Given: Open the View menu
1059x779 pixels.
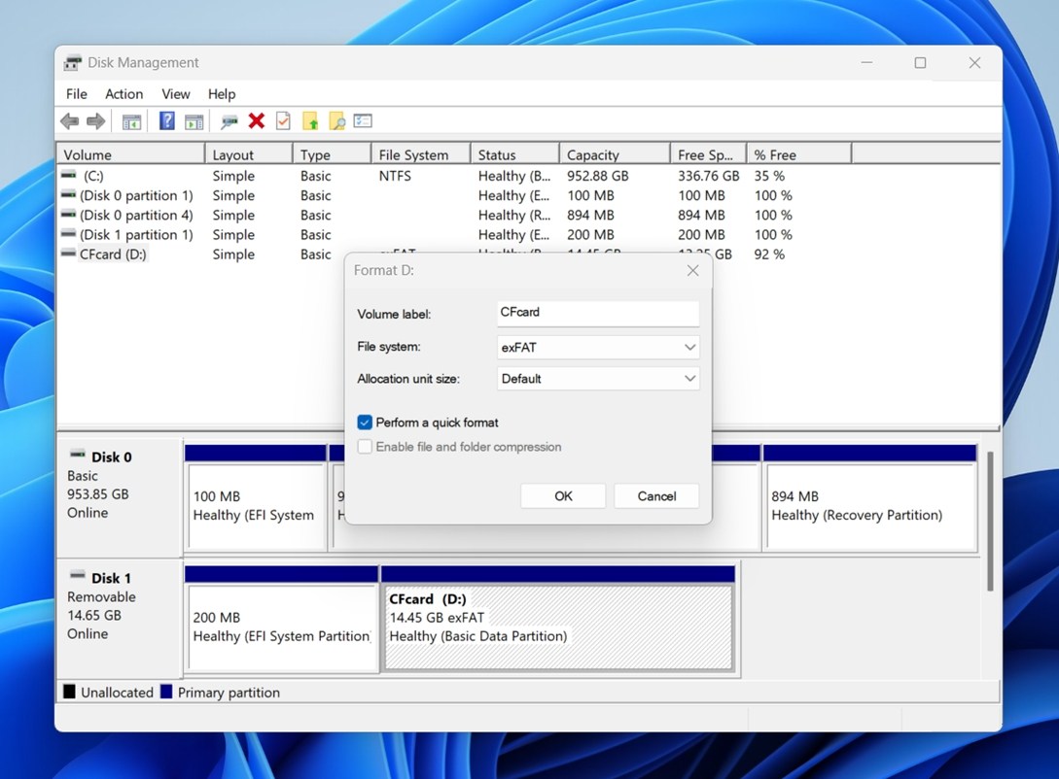Looking at the screenshot, I should tap(176, 94).
